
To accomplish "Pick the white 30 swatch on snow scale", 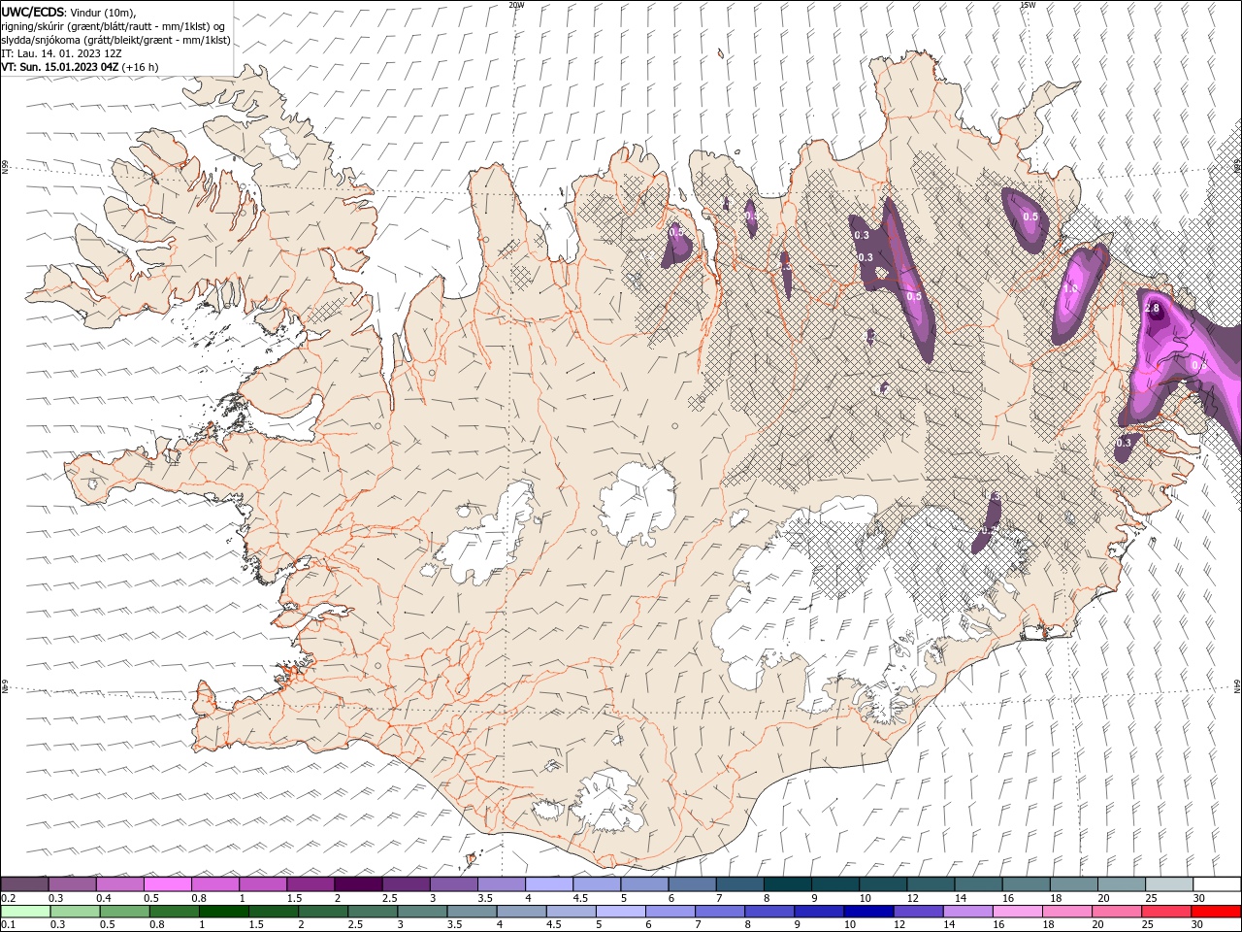I will (1218, 884).
